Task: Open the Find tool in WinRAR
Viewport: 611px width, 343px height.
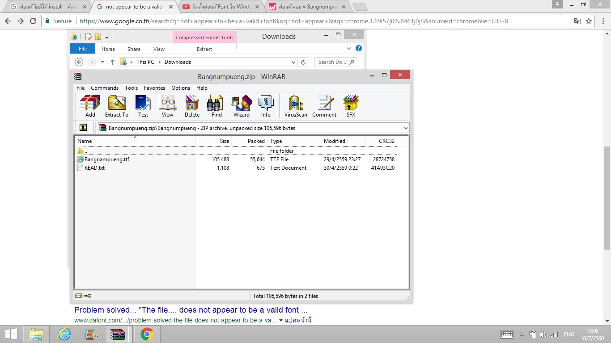Action: (x=216, y=106)
